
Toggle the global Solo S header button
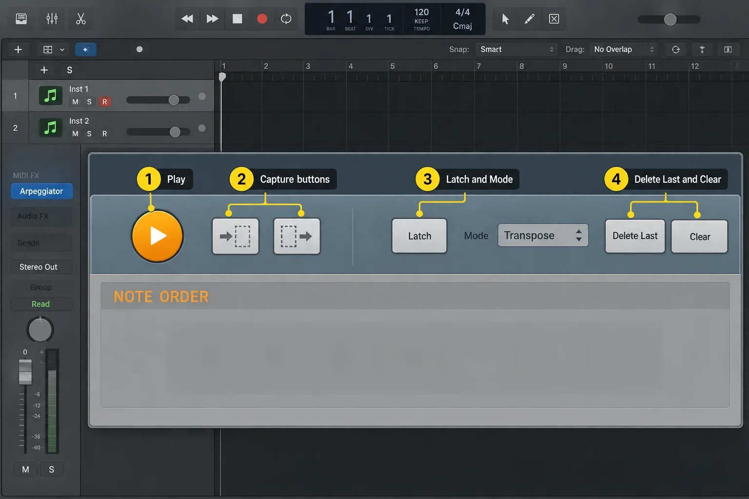70,70
